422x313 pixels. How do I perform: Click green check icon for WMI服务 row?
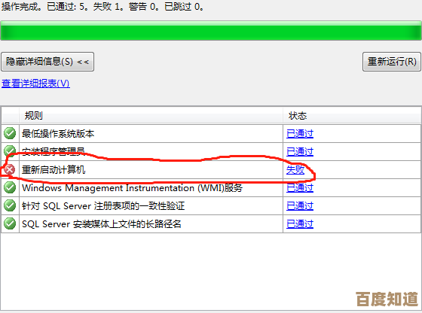(10, 187)
